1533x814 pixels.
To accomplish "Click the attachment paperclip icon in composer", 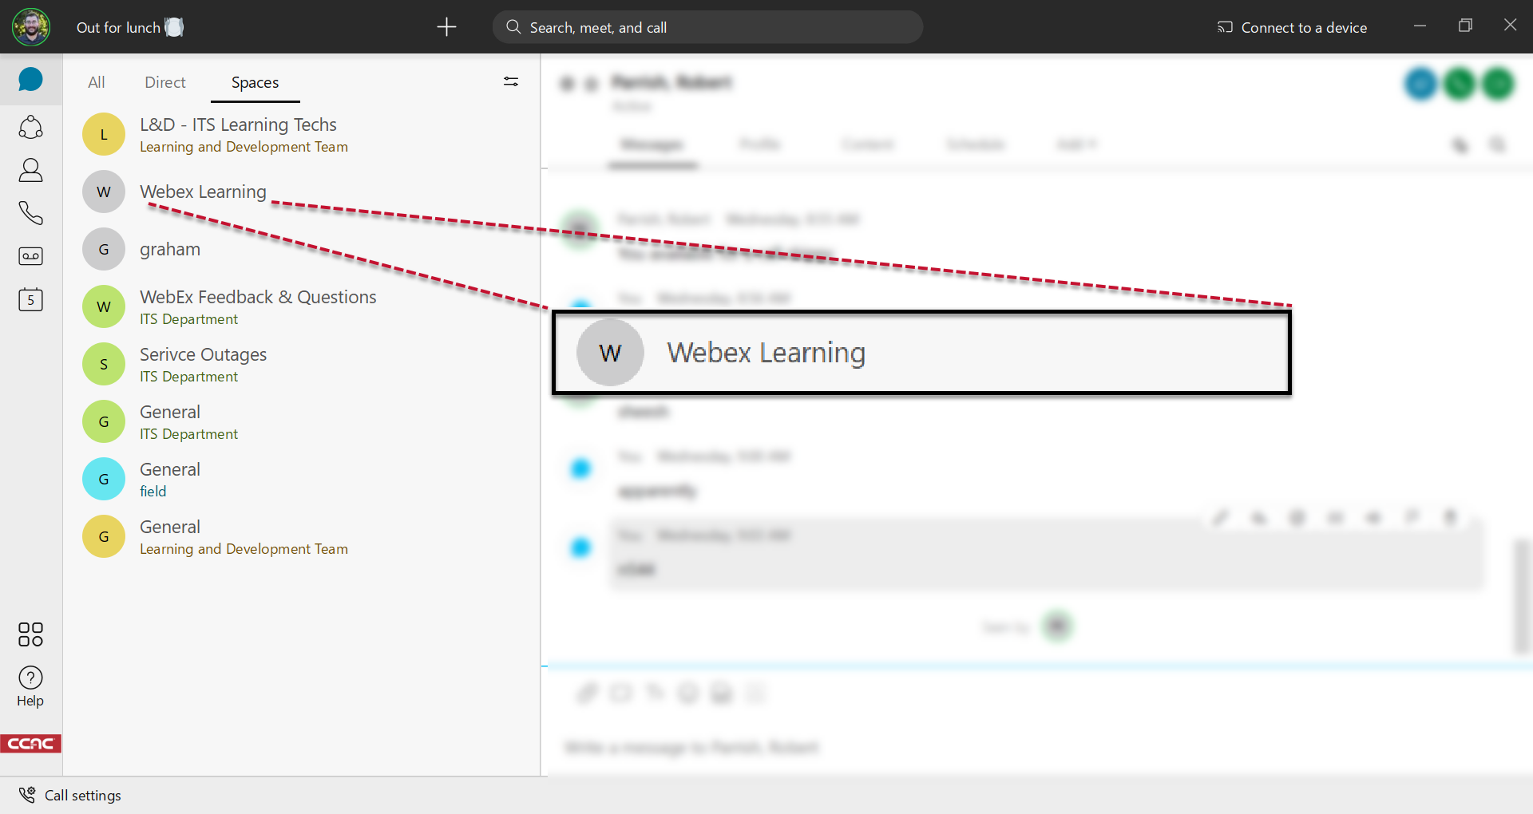I will pyautogui.click(x=587, y=693).
